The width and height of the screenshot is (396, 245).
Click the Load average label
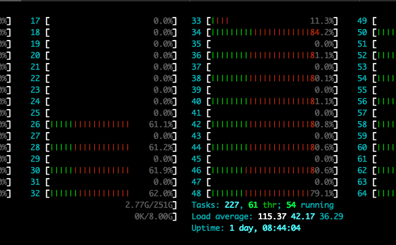[222, 217]
